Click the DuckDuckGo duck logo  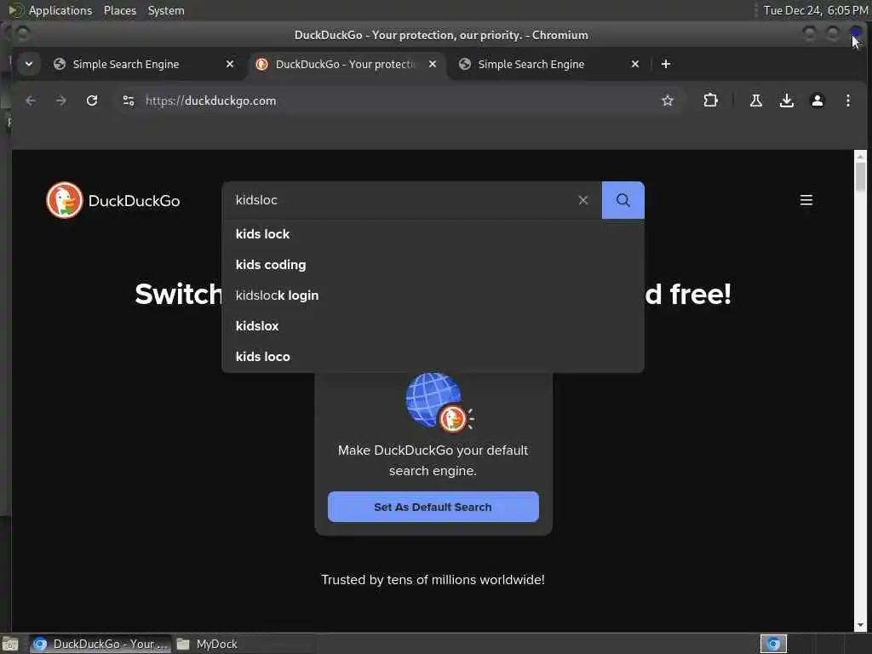[x=65, y=200]
